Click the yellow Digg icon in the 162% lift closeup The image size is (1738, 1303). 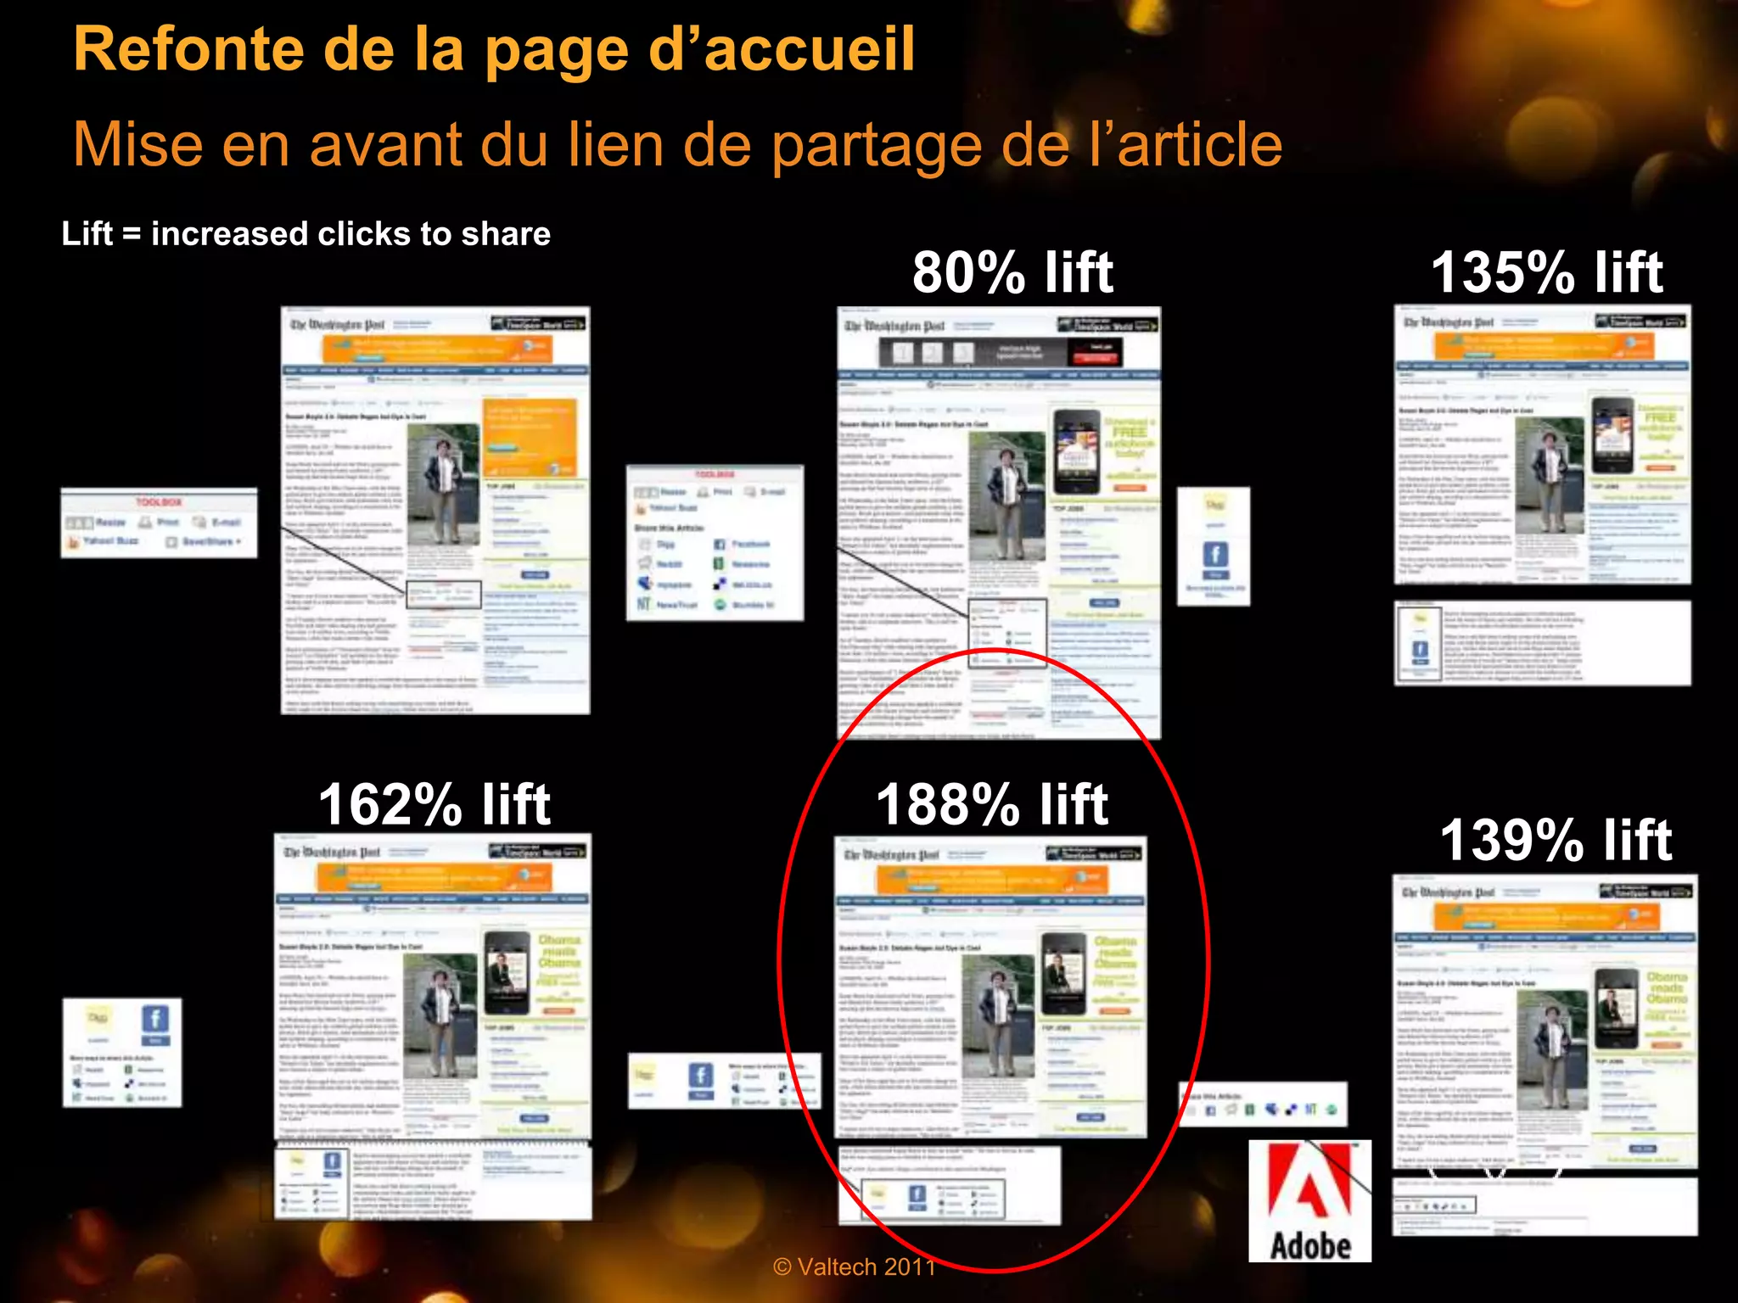point(98,1018)
